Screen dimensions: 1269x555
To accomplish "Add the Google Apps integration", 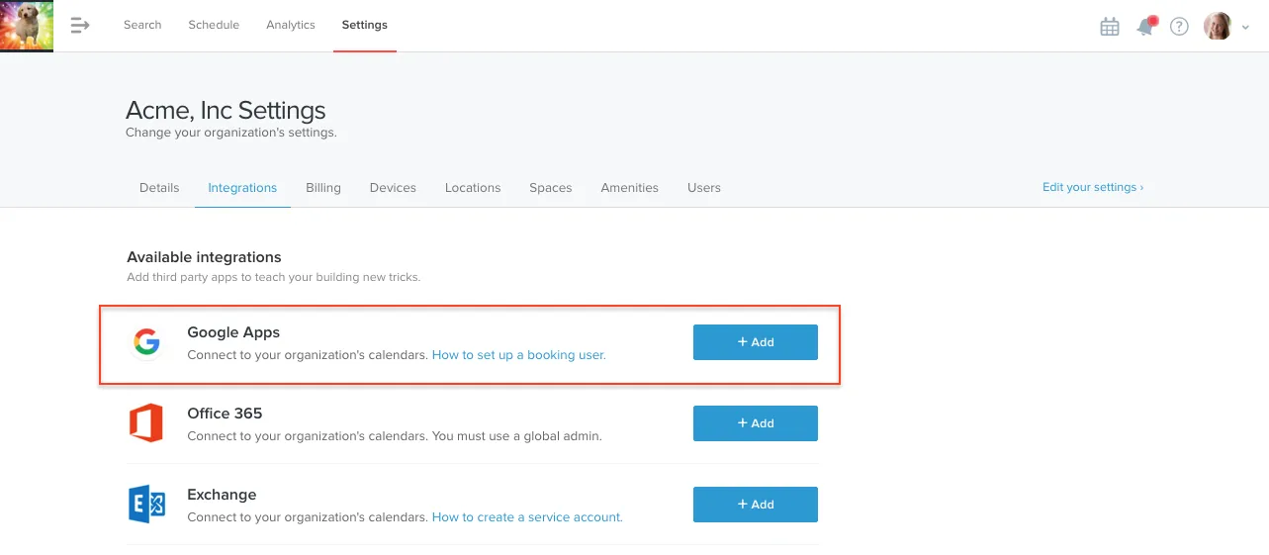I will (x=756, y=342).
